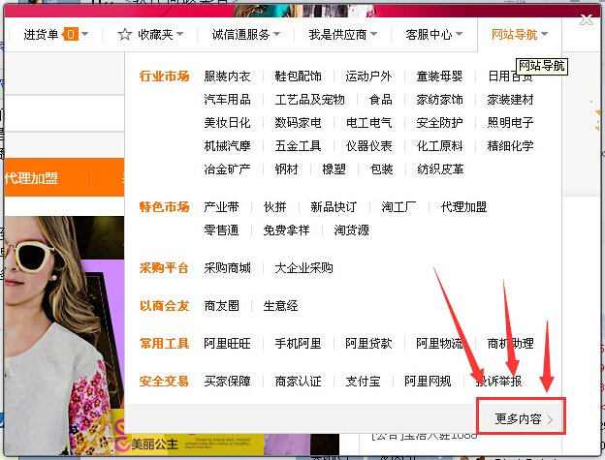The image size is (605, 460).
Task: Open the 阿里网规 link
Action: click(428, 382)
